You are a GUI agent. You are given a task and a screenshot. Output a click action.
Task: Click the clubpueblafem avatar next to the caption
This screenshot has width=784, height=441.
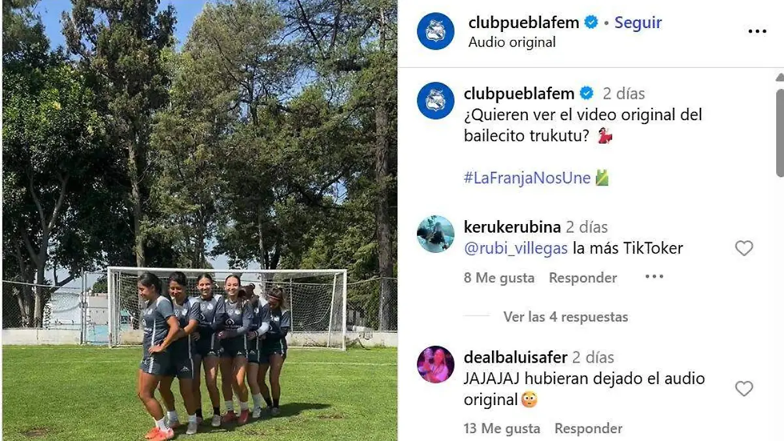(x=436, y=101)
